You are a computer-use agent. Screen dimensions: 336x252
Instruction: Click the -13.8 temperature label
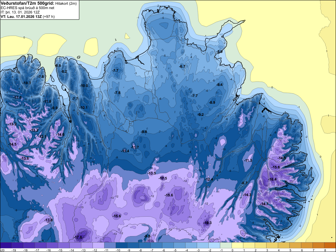coord(48,220)
